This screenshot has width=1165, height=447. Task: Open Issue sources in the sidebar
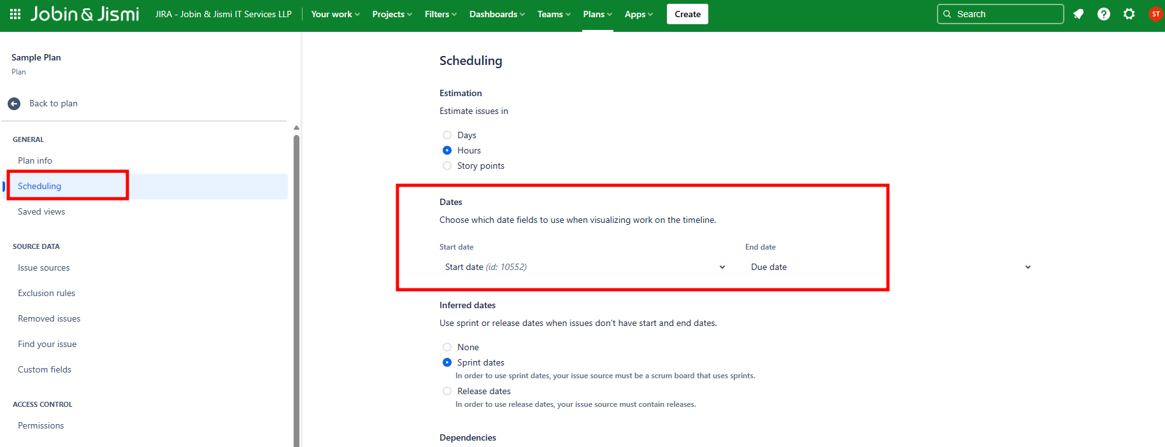click(x=44, y=268)
